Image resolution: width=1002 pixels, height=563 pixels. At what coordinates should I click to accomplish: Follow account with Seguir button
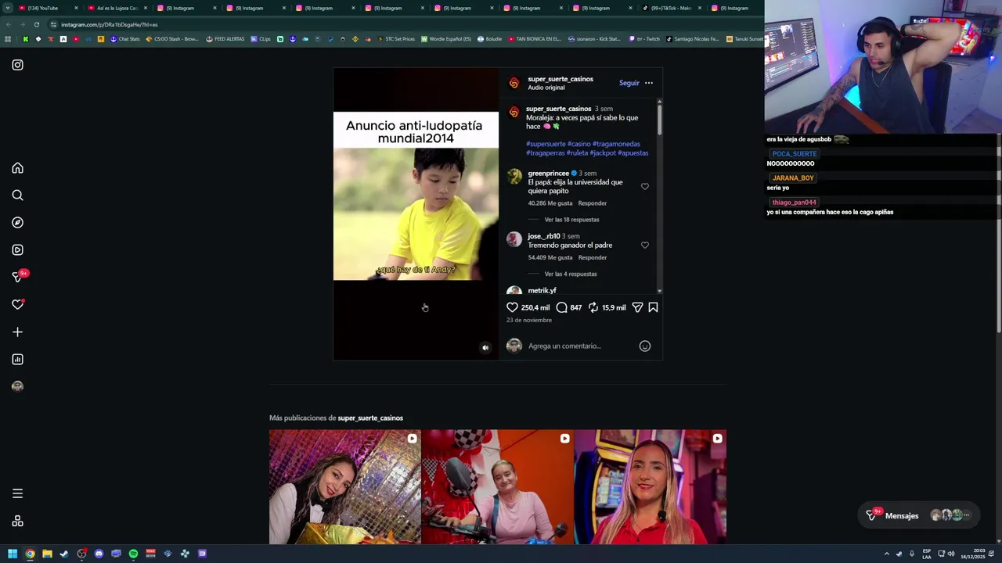(629, 83)
